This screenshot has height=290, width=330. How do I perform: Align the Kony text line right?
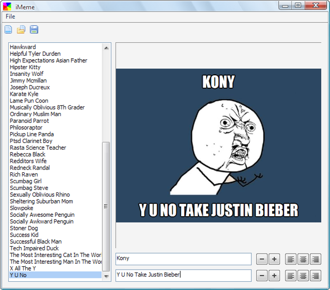315,259
